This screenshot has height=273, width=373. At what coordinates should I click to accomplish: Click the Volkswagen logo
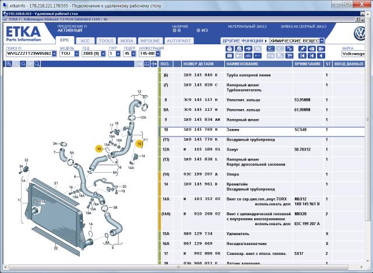(360, 34)
